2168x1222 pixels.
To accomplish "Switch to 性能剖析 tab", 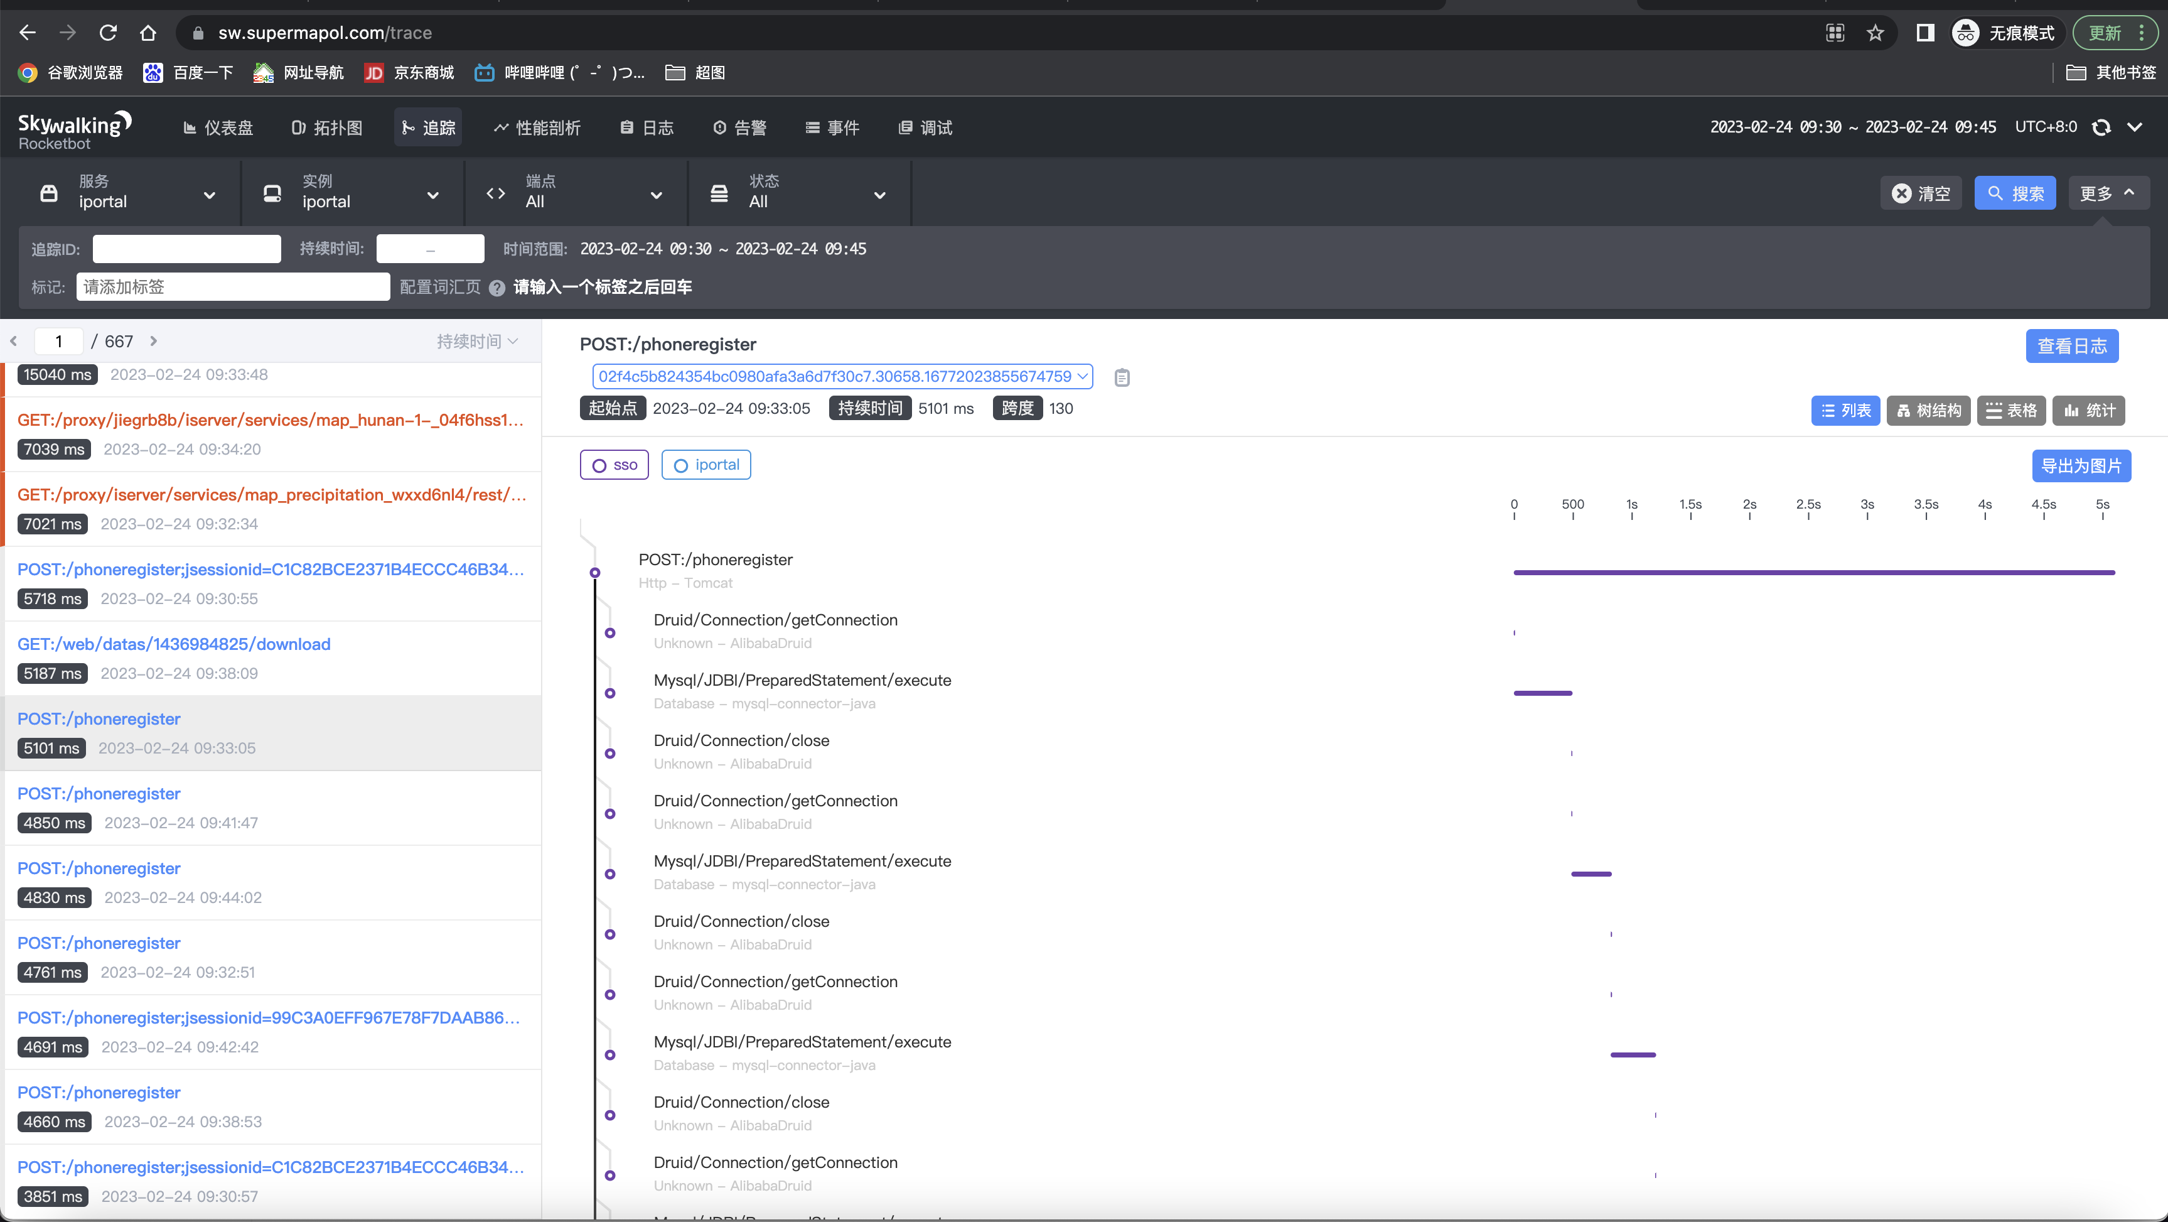I will click(537, 127).
